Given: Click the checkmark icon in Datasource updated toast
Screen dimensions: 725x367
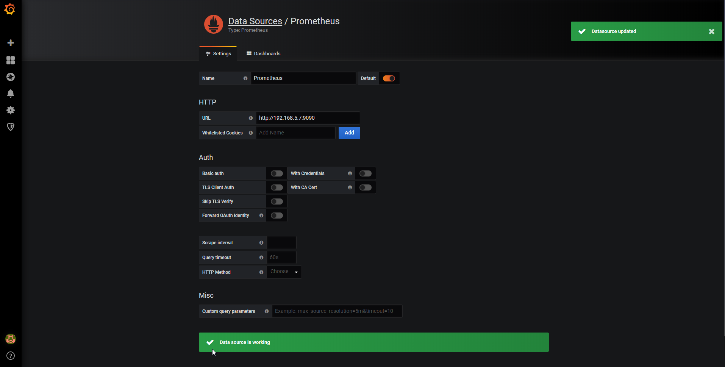Looking at the screenshot, I should (x=582, y=31).
